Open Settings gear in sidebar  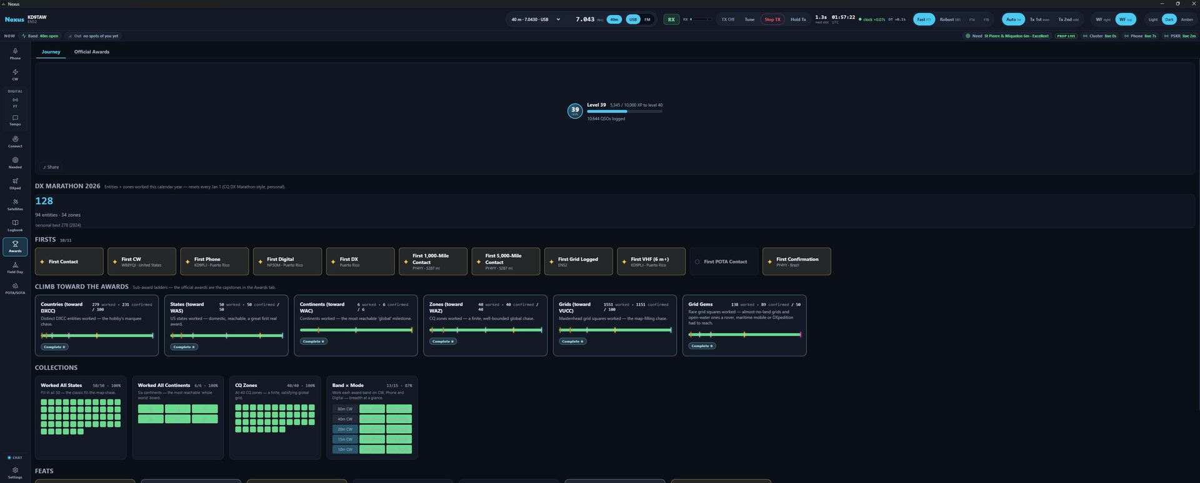(15, 472)
